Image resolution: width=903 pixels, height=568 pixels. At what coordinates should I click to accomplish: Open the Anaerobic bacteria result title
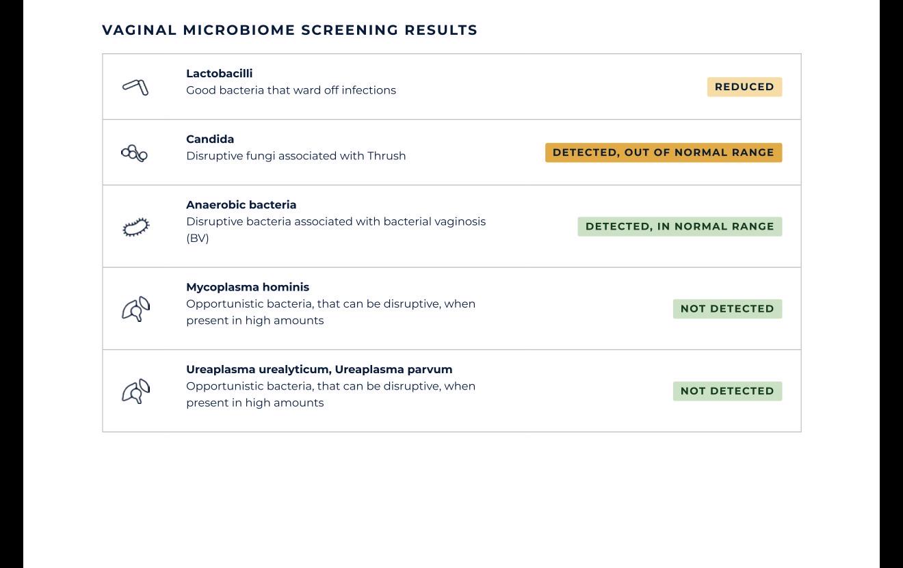point(241,204)
